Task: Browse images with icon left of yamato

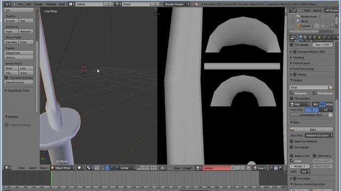Action: [x=198, y=168]
